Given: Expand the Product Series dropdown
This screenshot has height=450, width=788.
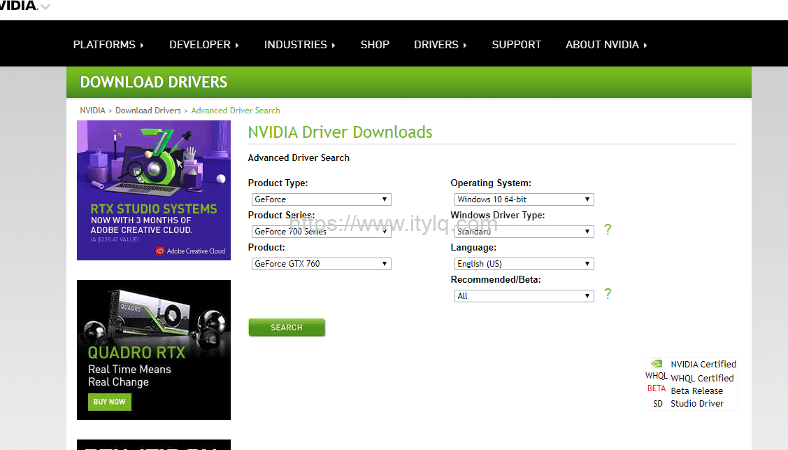Looking at the screenshot, I should pyautogui.click(x=321, y=232).
